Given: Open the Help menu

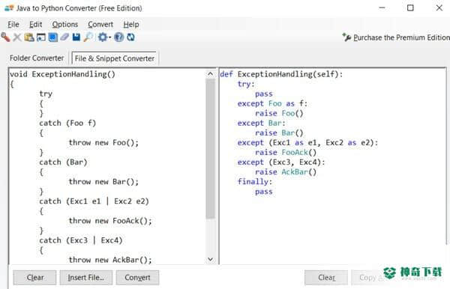Looking at the screenshot, I should tap(131, 25).
